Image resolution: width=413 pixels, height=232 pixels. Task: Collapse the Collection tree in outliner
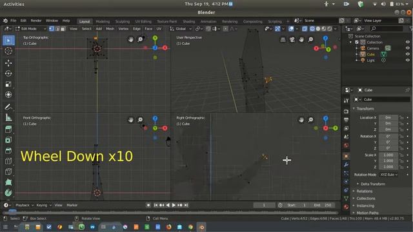click(350, 42)
